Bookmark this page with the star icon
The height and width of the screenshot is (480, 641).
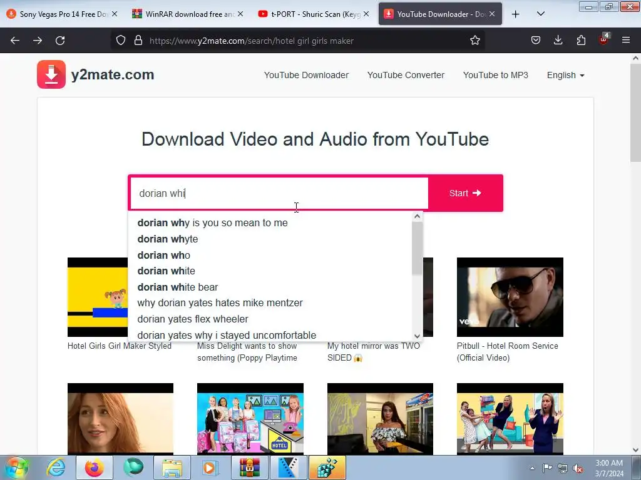click(474, 41)
